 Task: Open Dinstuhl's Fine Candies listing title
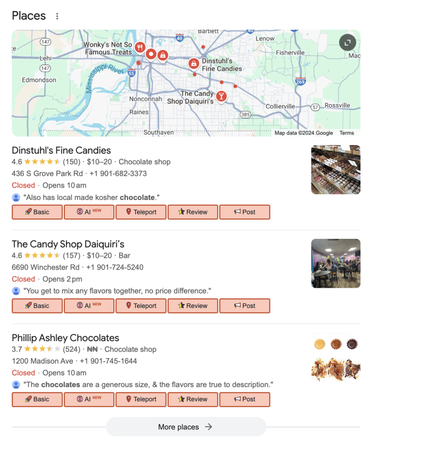(61, 151)
